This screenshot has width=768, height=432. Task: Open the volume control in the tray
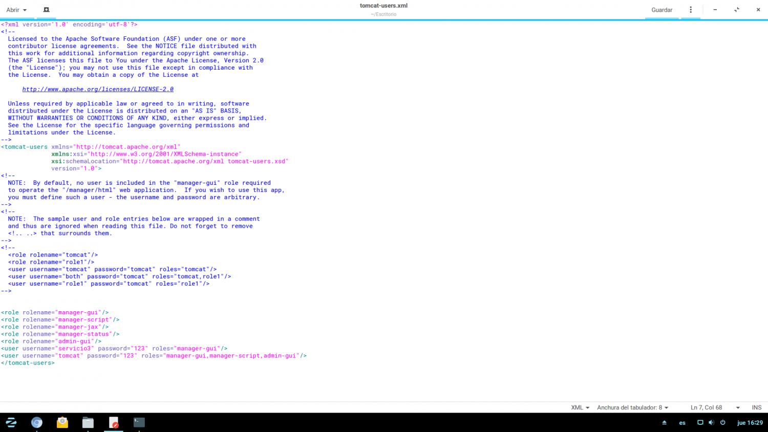[711, 422]
